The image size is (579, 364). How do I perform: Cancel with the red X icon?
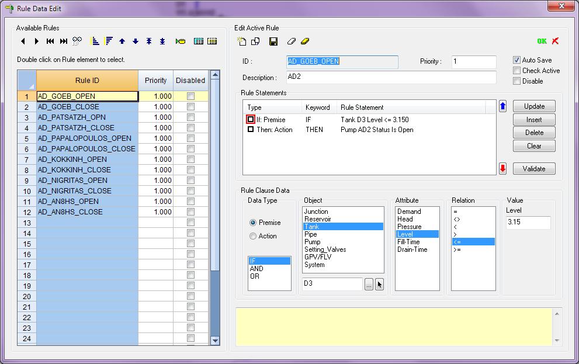click(x=556, y=41)
